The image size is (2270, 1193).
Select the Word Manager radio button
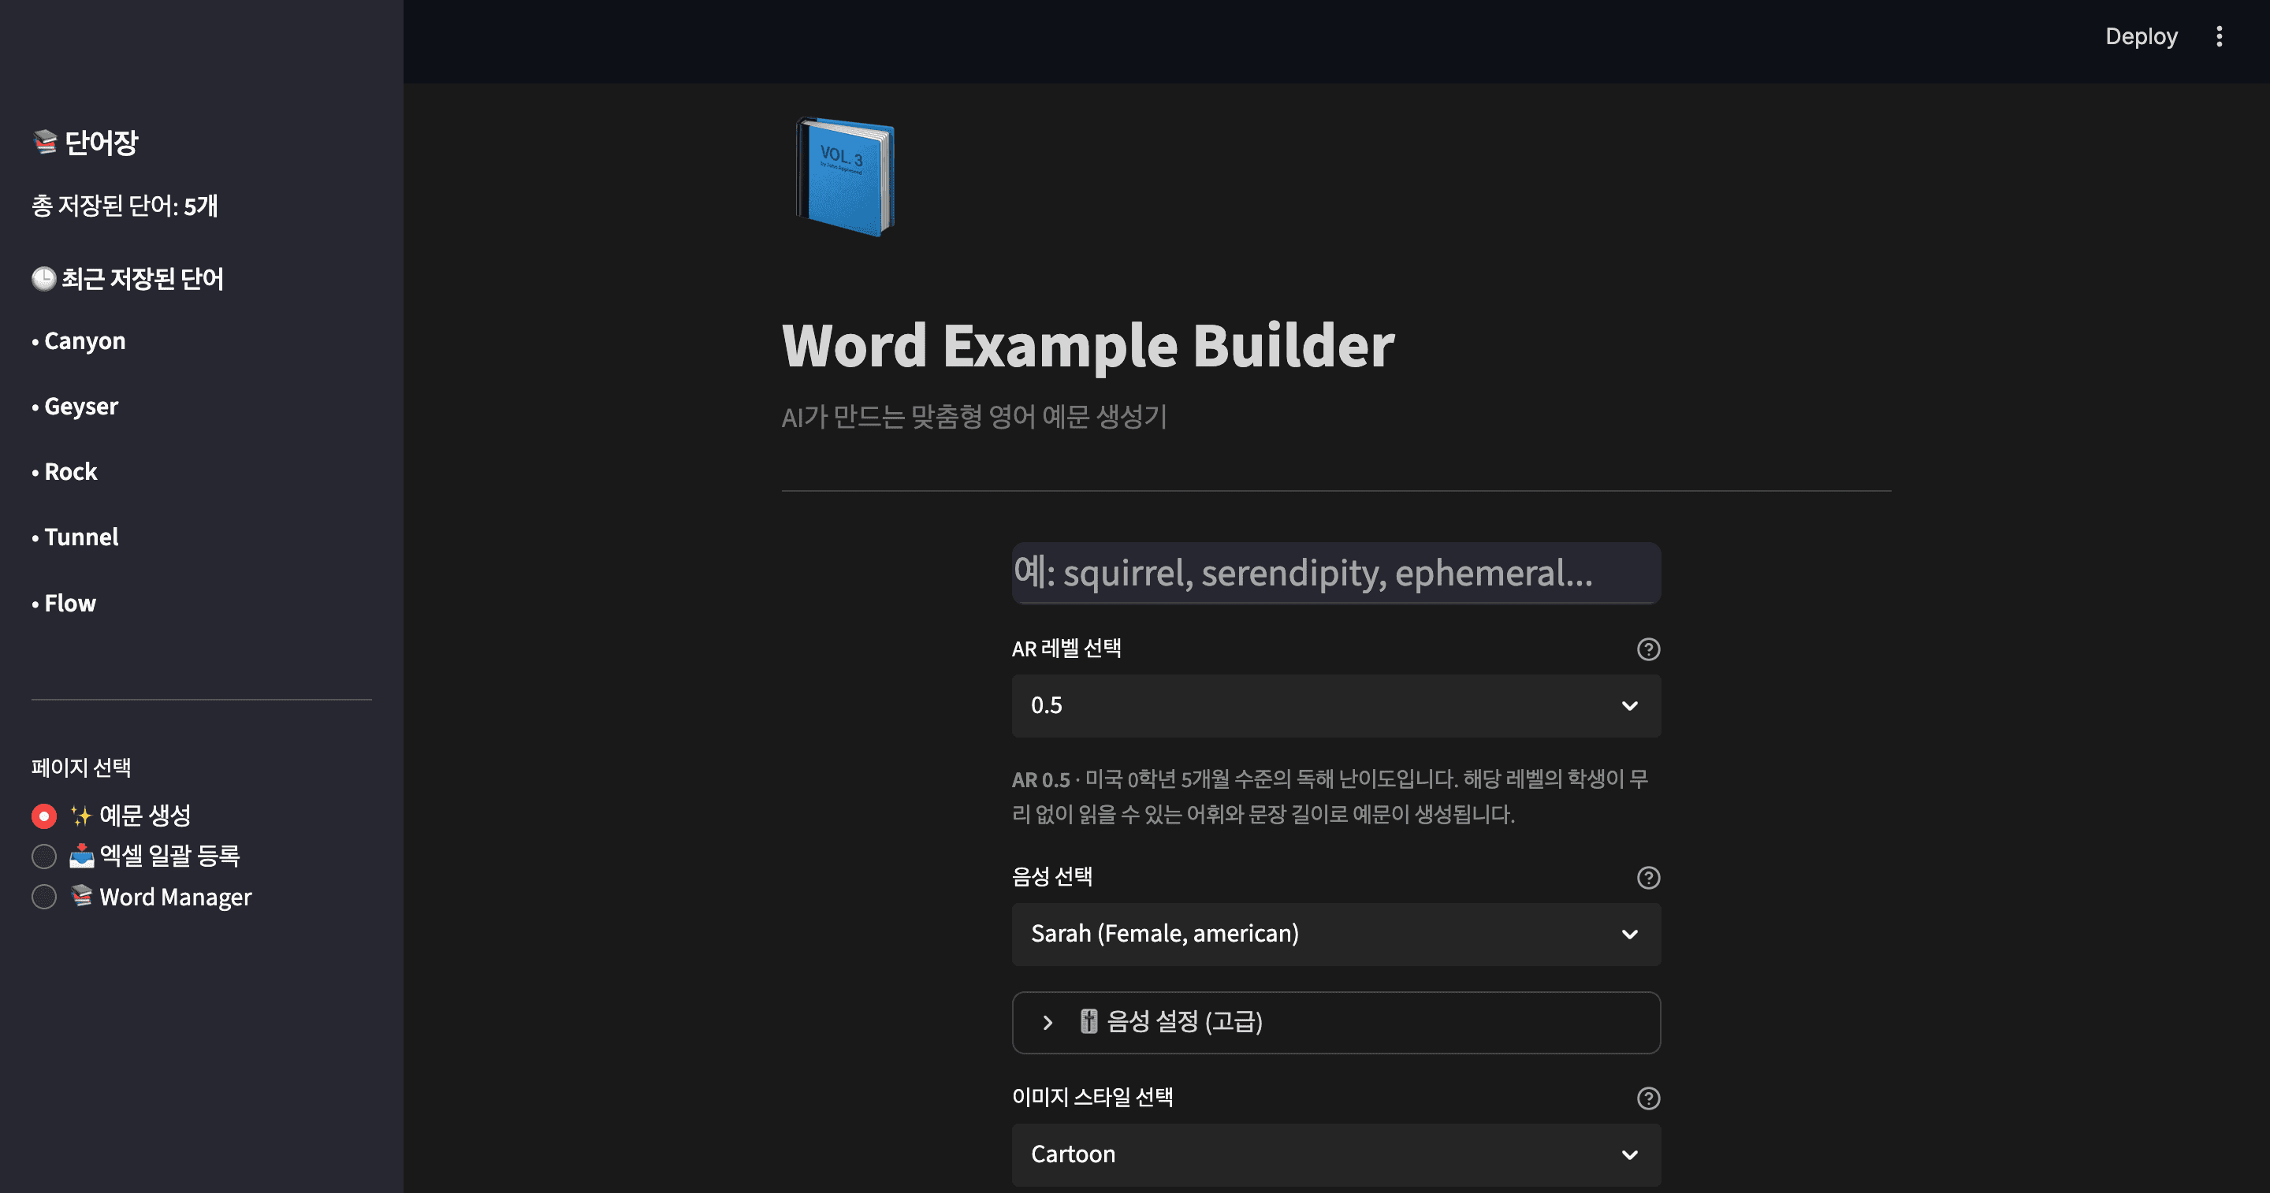point(43,896)
